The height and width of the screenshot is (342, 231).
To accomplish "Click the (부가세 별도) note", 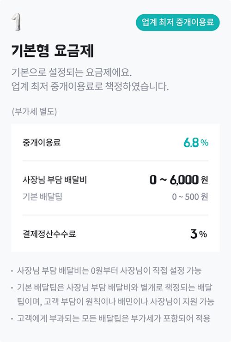I will coord(34,112).
